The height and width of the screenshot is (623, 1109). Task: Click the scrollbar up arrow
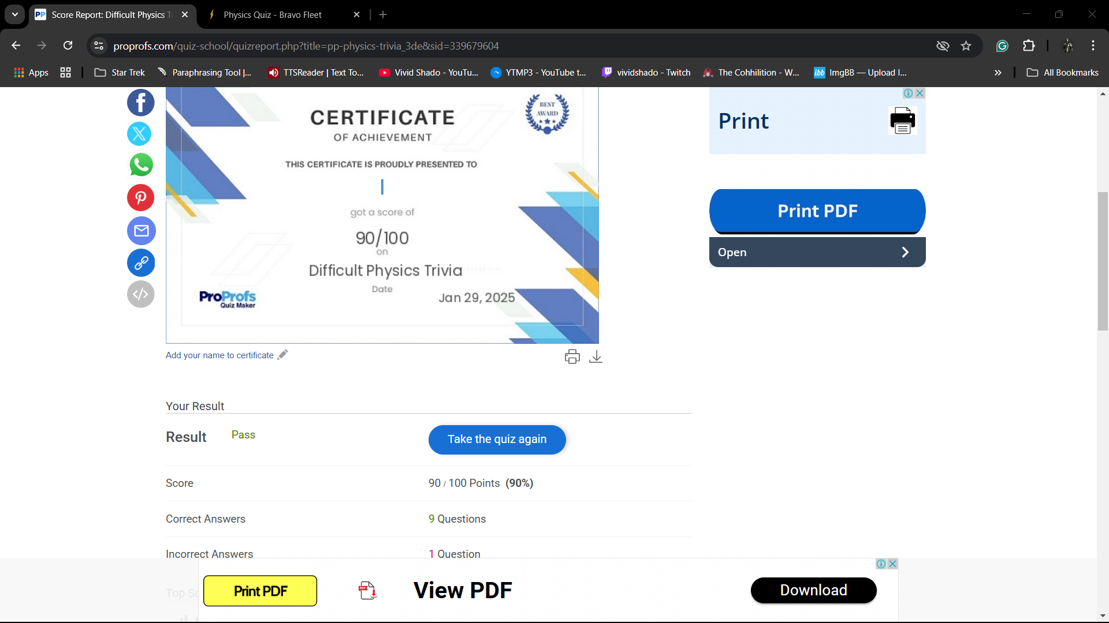pyautogui.click(x=1103, y=93)
